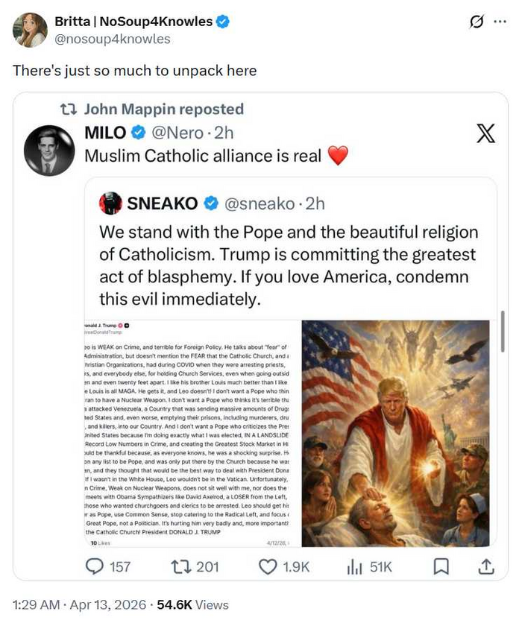Image resolution: width=522 pixels, height=626 pixels.
Task: Open the three-dot more options menu
Action: coord(500,22)
